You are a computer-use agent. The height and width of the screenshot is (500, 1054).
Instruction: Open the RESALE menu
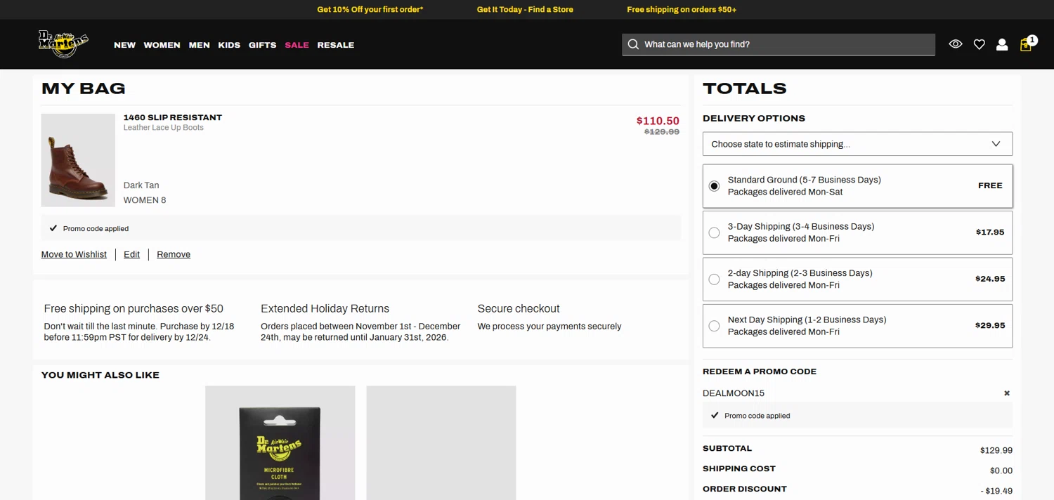(x=335, y=45)
